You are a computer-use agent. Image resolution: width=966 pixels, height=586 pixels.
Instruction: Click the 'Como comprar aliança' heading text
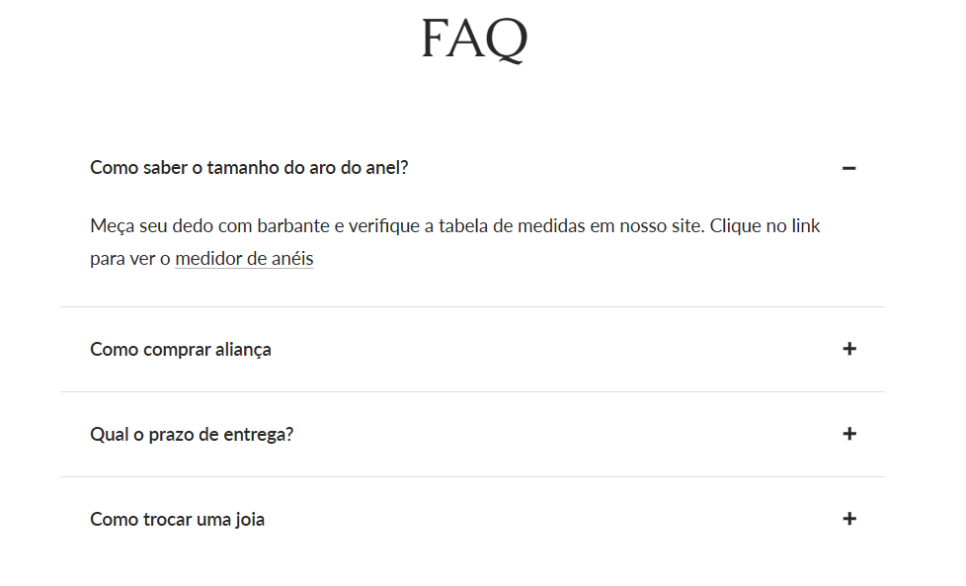click(x=181, y=349)
